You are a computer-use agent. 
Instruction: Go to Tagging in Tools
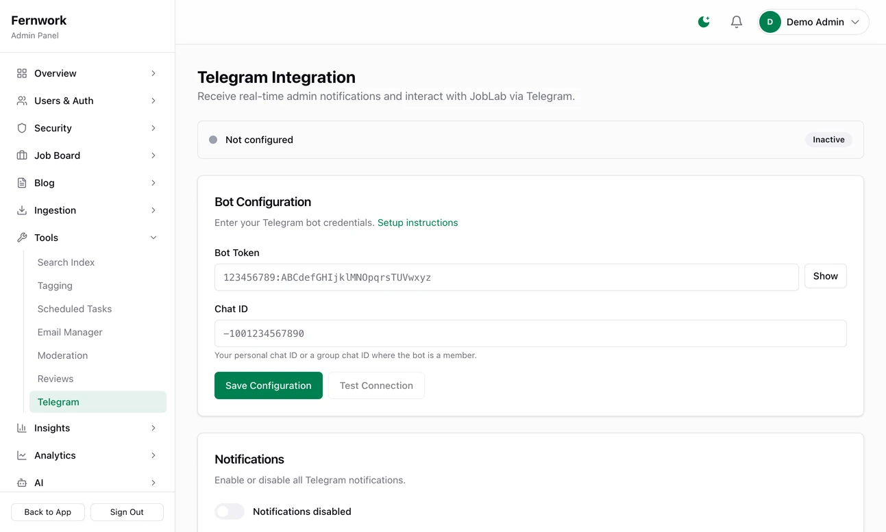tap(98, 286)
